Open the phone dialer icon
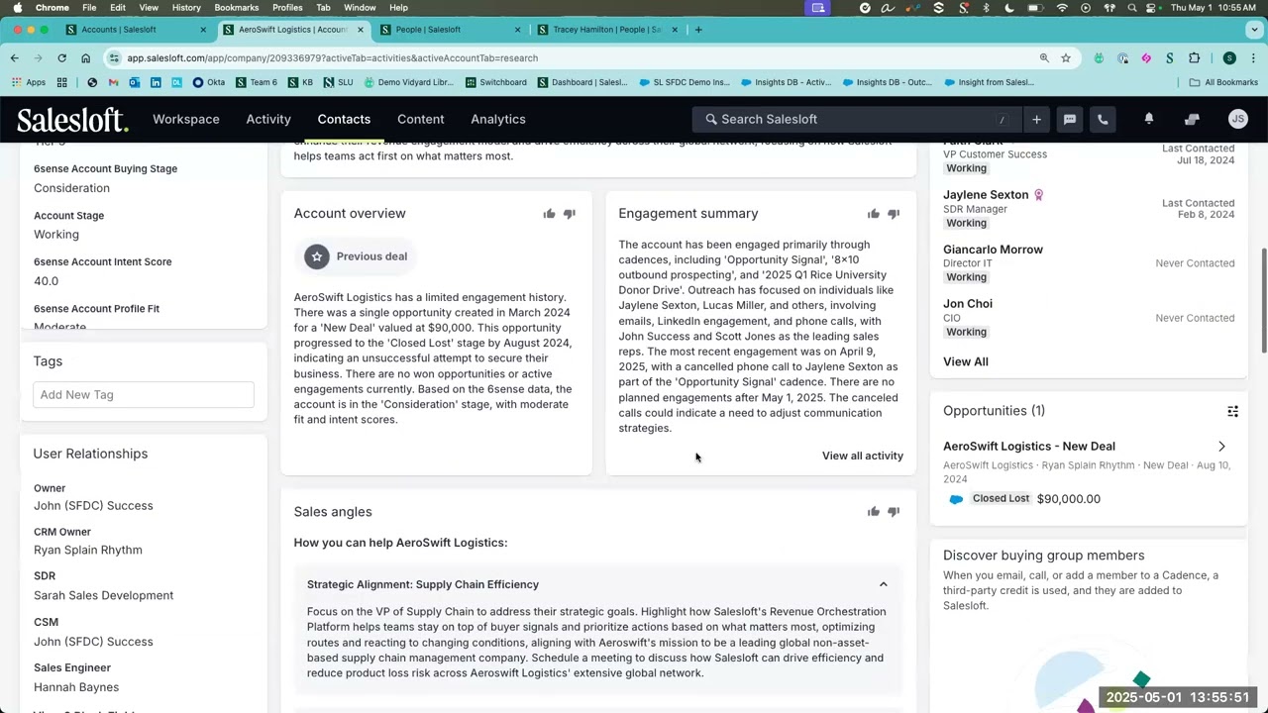1268x713 pixels. 1103,119
